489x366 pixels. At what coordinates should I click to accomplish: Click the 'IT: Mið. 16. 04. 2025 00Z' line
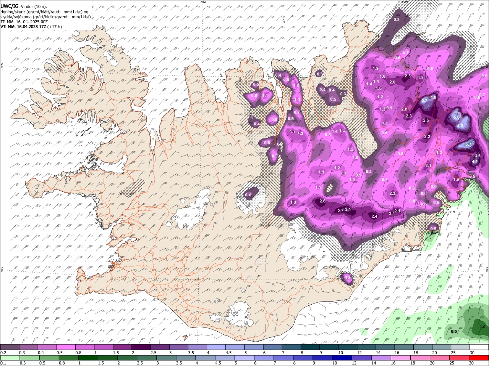coord(24,22)
